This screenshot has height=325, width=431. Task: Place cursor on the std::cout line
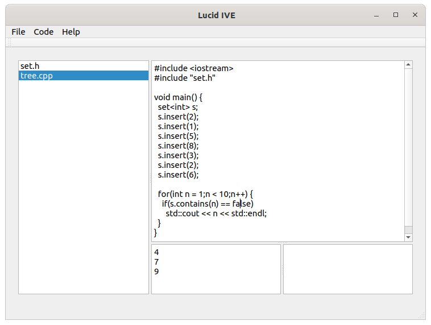pyautogui.click(x=216, y=213)
